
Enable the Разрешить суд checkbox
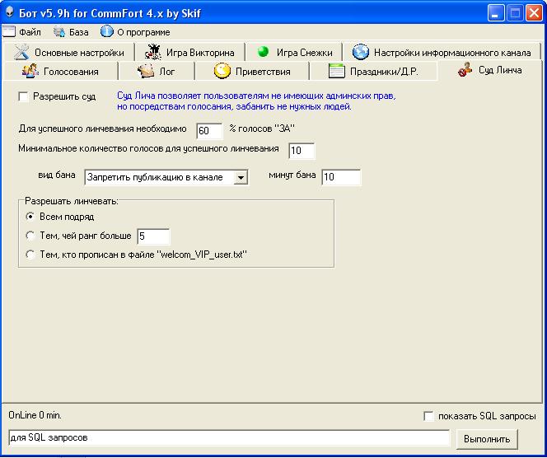pos(23,96)
